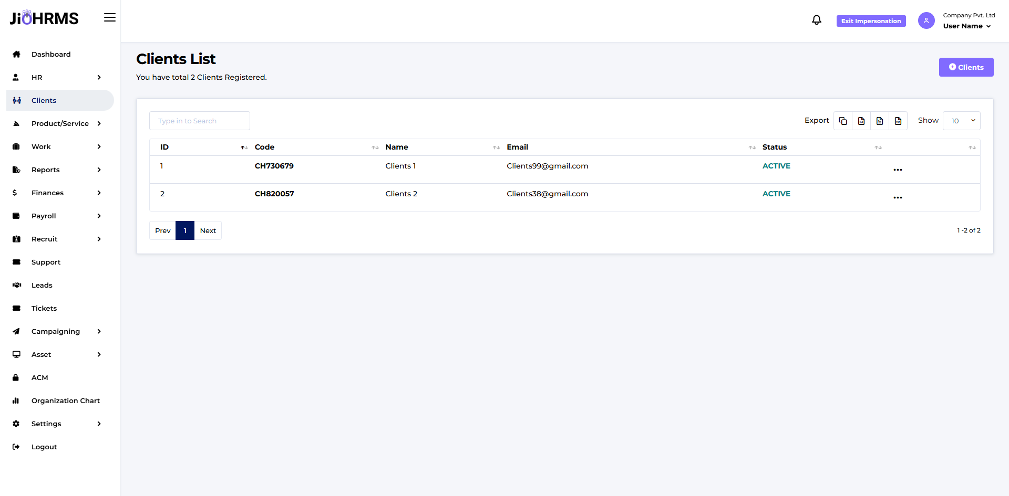Sort the table by Status column
1009x496 pixels.
click(878, 147)
